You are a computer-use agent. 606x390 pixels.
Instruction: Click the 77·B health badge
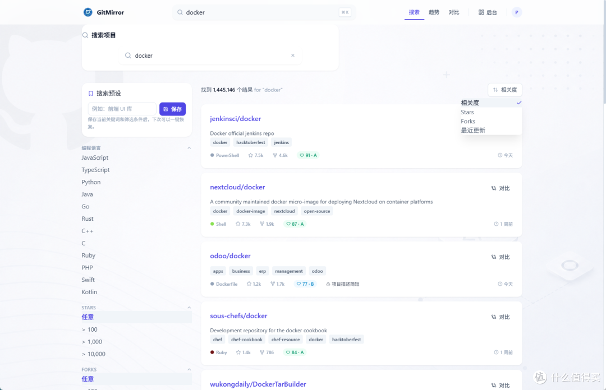pos(305,284)
